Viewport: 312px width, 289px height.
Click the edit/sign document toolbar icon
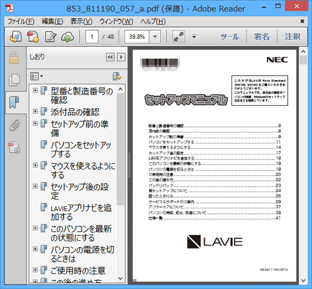(x=51, y=37)
